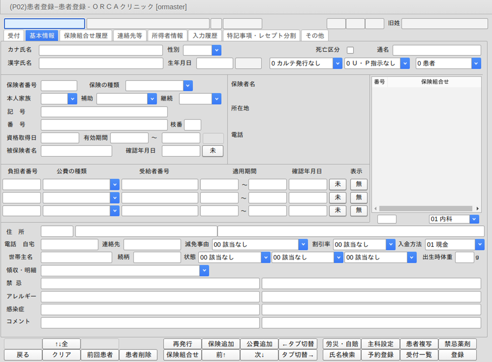Screen dimensions: 492x362
Task: Expand the 保険の種類 dropdown
Action: (x=187, y=85)
